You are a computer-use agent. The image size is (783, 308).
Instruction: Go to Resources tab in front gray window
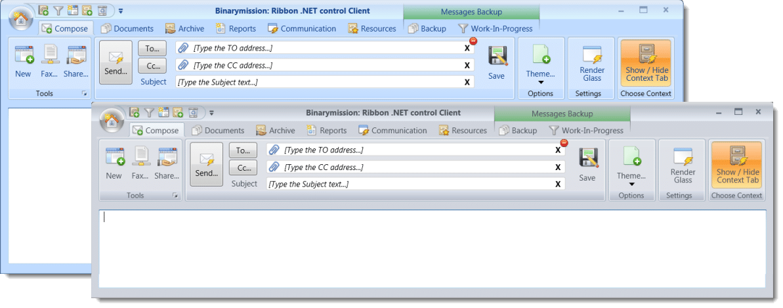point(463,131)
